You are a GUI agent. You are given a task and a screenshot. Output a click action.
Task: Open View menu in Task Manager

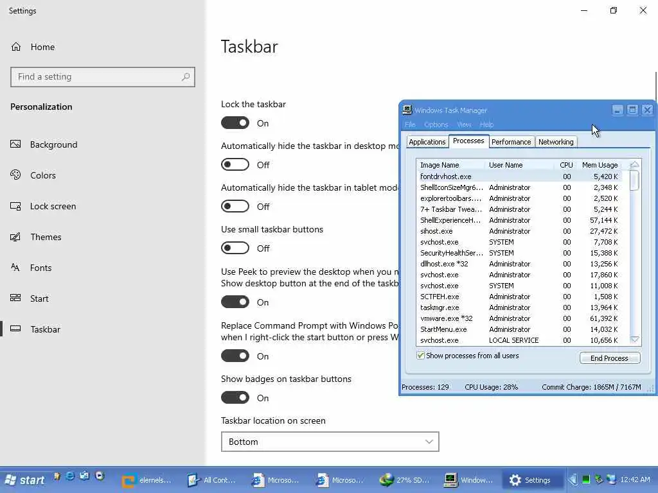(x=464, y=125)
